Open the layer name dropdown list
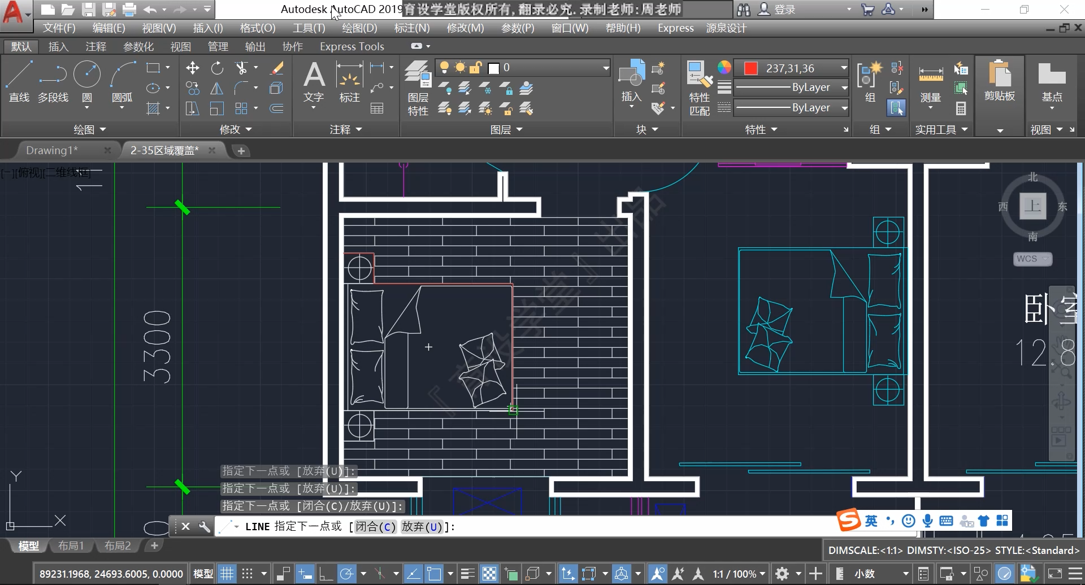Image resolution: width=1085 pixels, height=585 pixels. (x=606, y=68)
